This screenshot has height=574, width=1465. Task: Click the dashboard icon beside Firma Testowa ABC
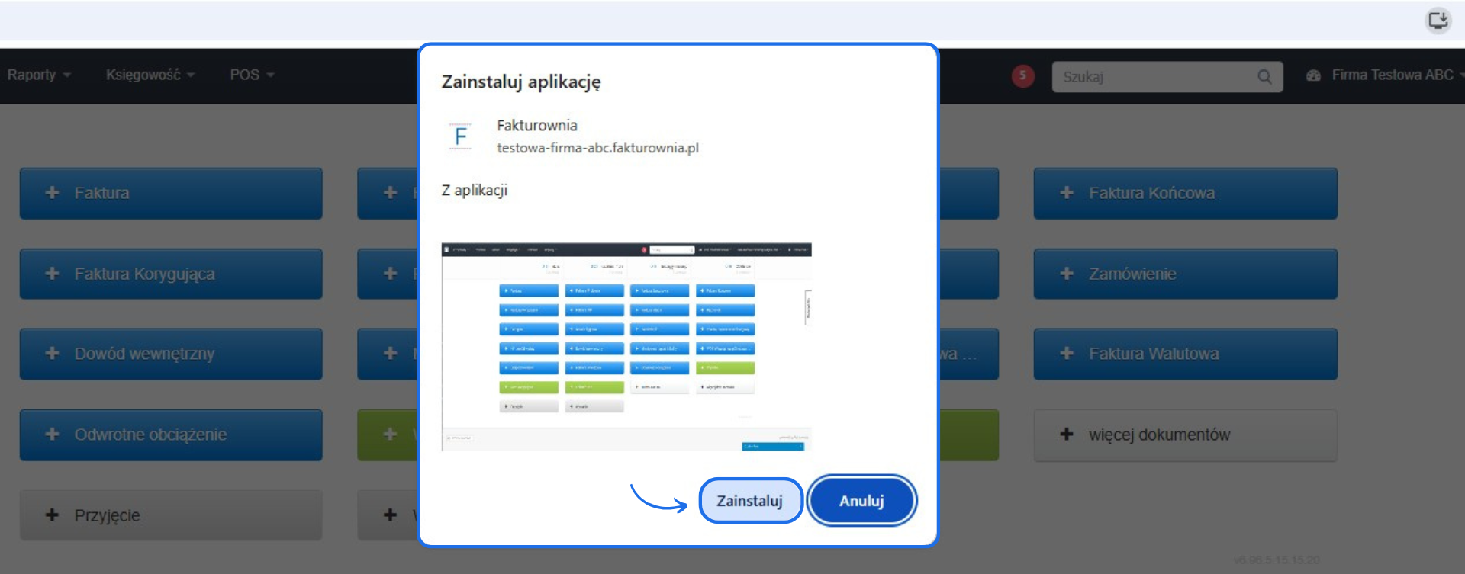[x=1313, y=75]
